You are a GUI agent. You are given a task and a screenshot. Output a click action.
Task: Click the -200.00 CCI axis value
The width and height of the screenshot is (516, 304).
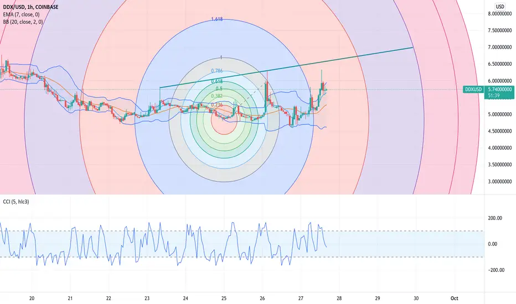[x=496, y=270]
